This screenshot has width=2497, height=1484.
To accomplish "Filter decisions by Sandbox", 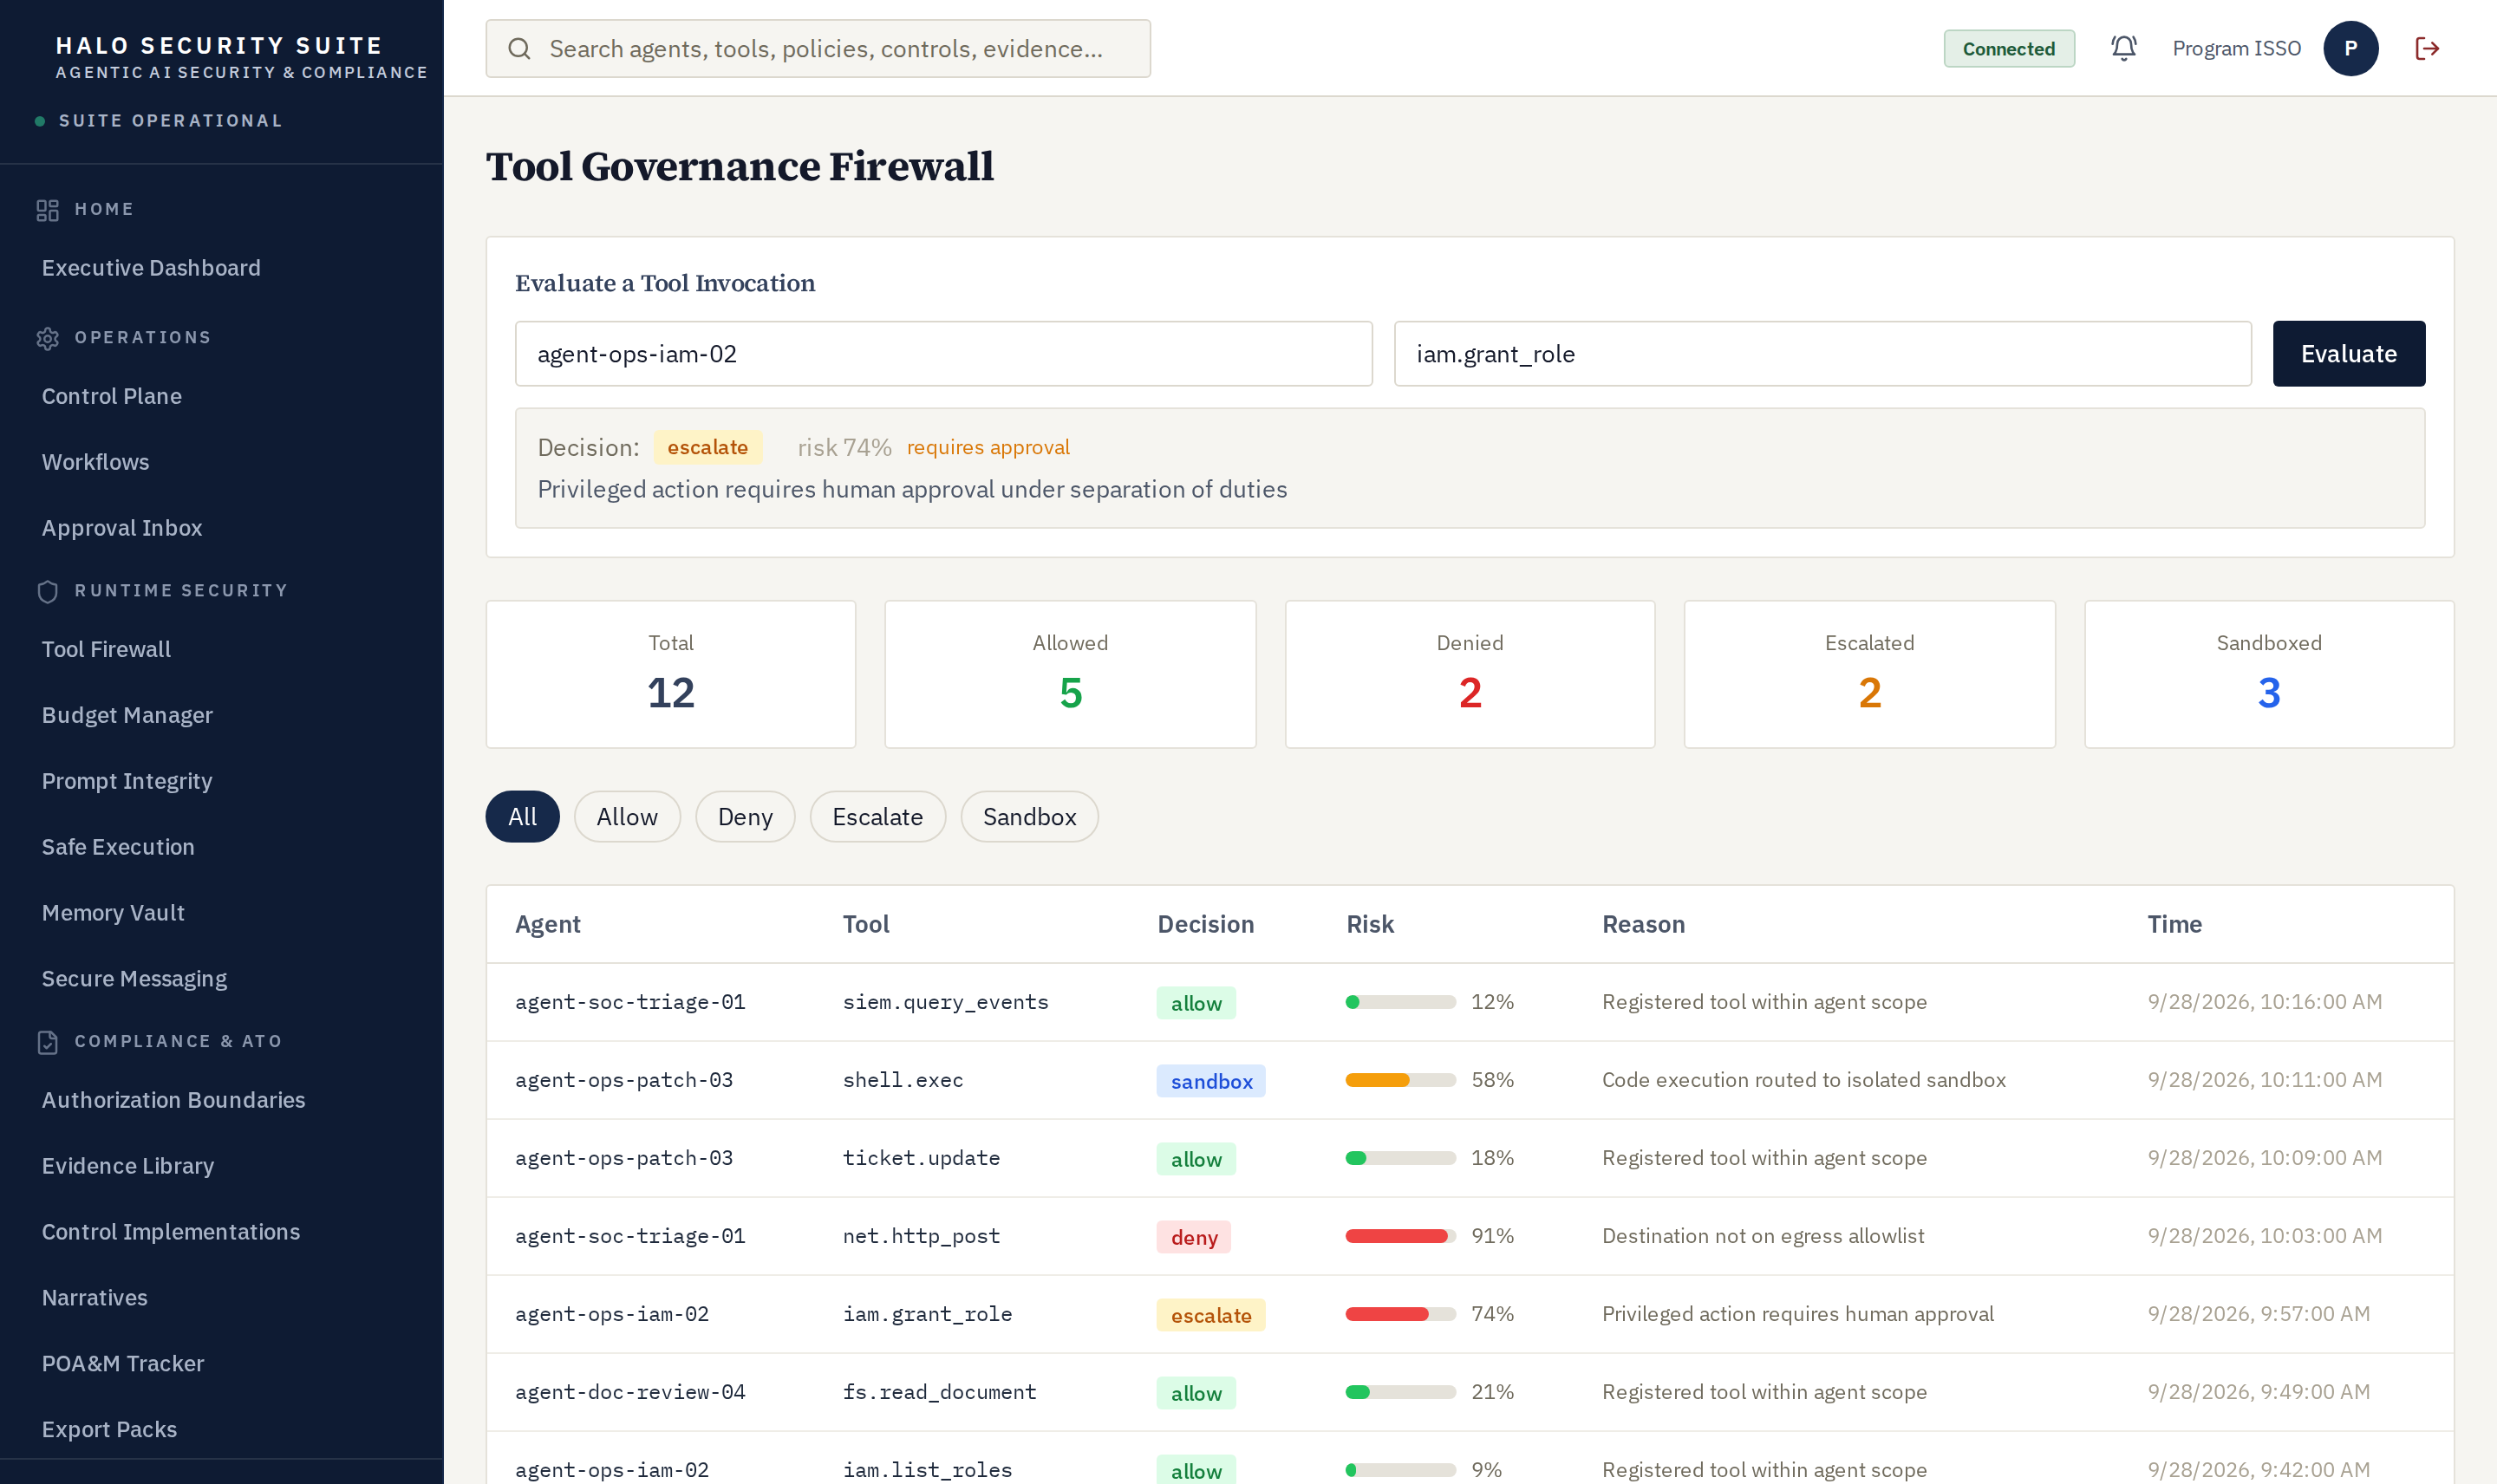I will point(1029,817).
